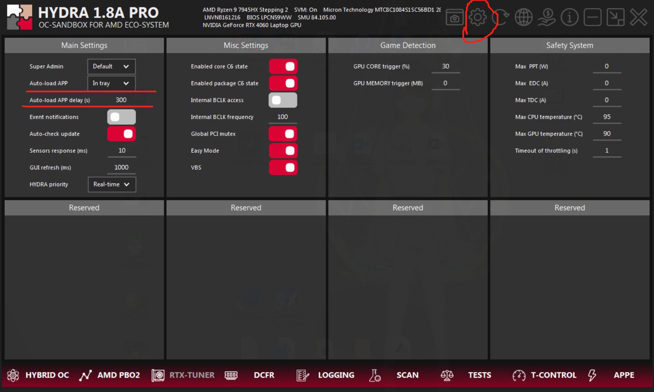This screenshot has height=392, width=654.
Task: Edit Max EDC (A) value field
Action: pyautogui.click(x=607, y=83)
